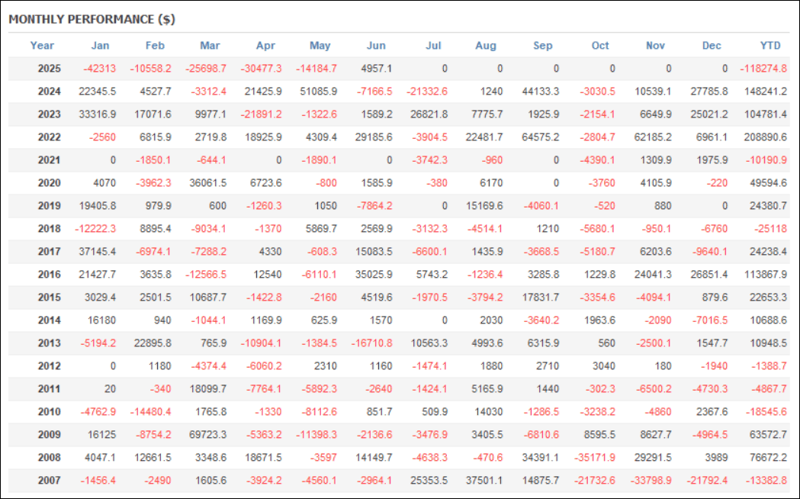The width and height of the screenshot is (800, 499).
Task: Click the 2016 June value 35025.9
Action: 374,275
